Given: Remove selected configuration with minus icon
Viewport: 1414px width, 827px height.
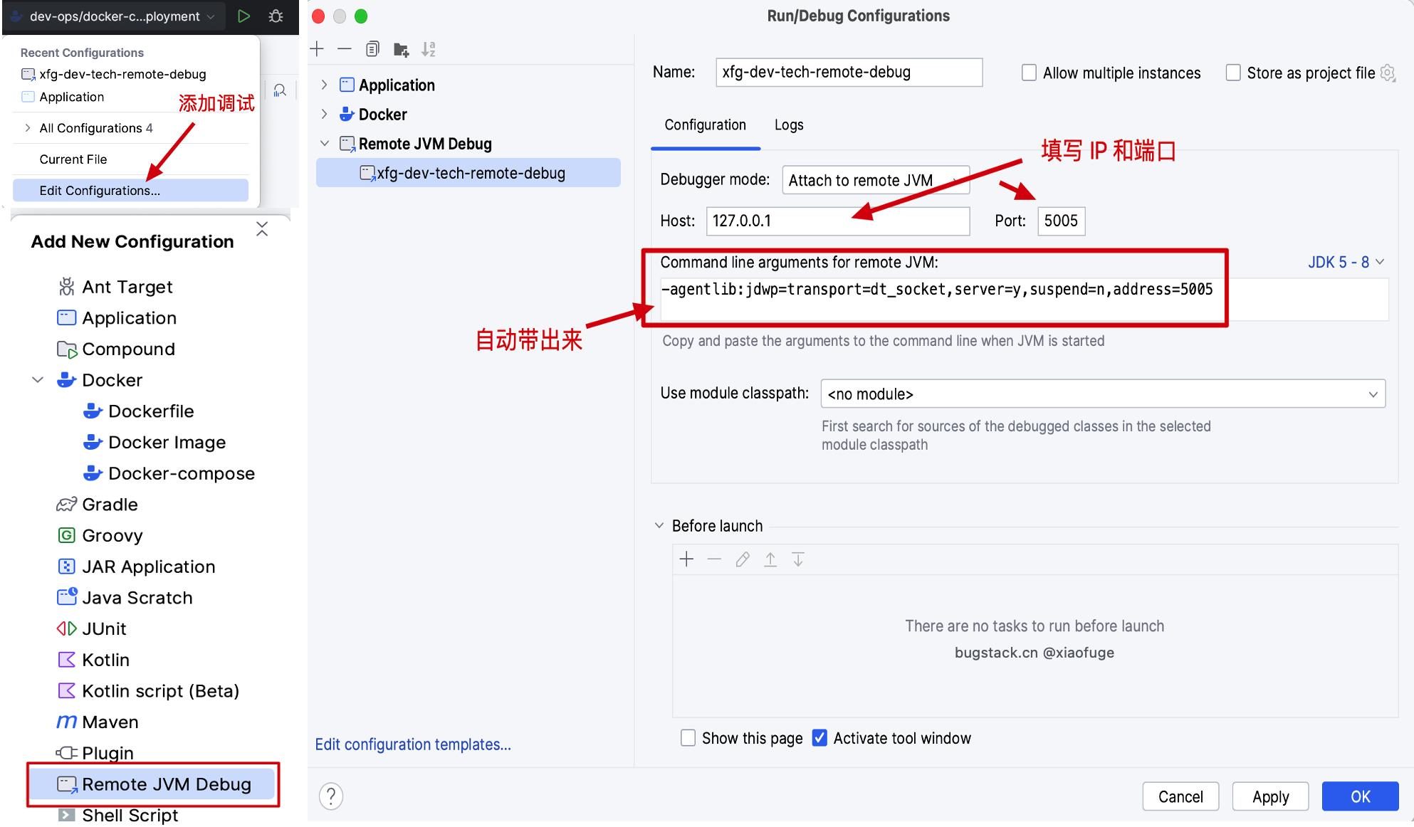Looking at the screenshot, I should (345, 48).
